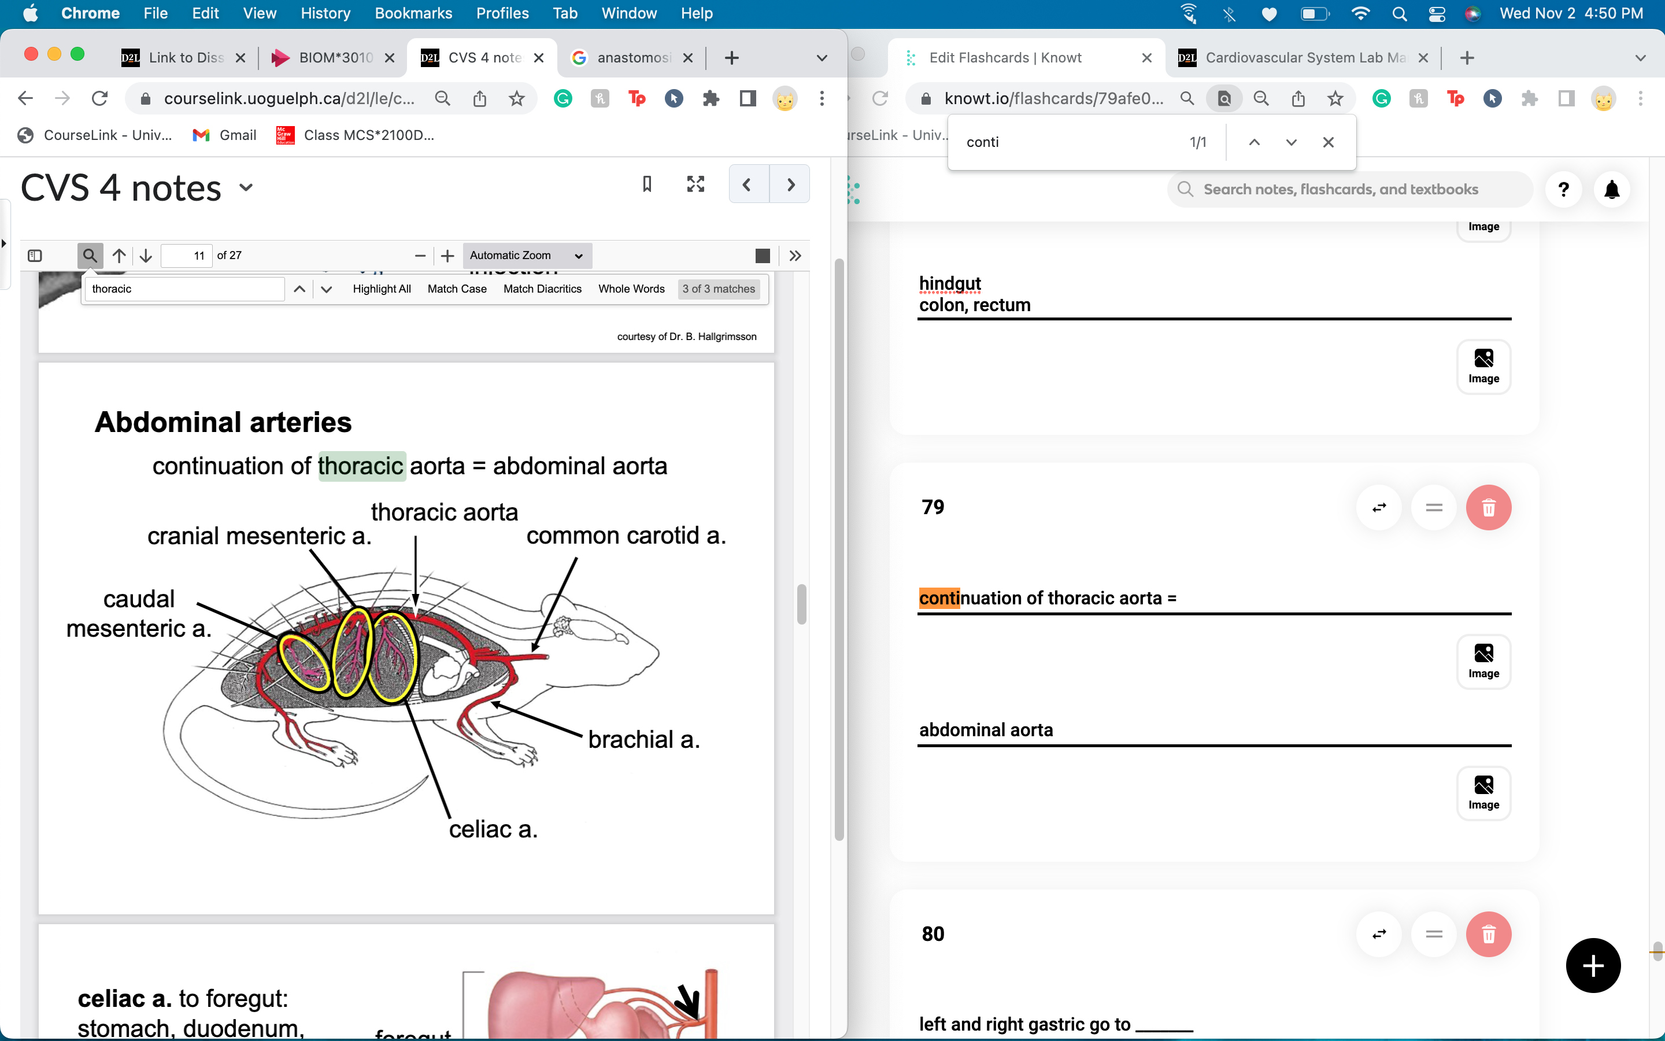Image resolution: width=1665 pixels, height=1041 pixels.
Task: Click reorder handle on flashcard 79
Action: [x=1434, y=507]
